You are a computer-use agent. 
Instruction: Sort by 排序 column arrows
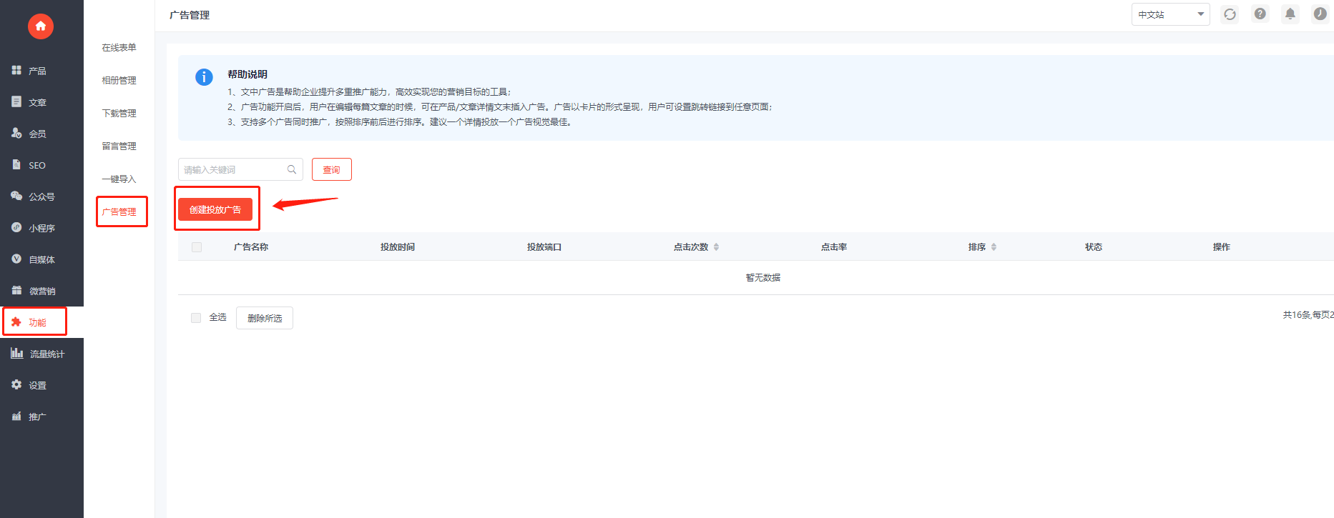(994, 247)
